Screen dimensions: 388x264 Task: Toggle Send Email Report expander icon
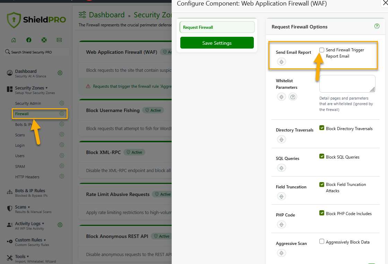[281, 62]
